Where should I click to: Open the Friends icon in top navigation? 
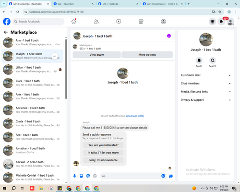point(96,22)
